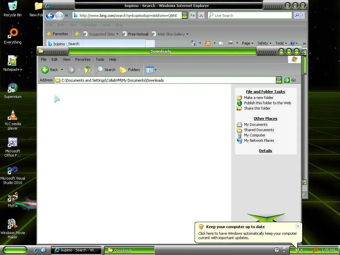Click the IE Home icon
Viewport: 340px width, 255px height.
pyautogui.click(x=194, y=43)
